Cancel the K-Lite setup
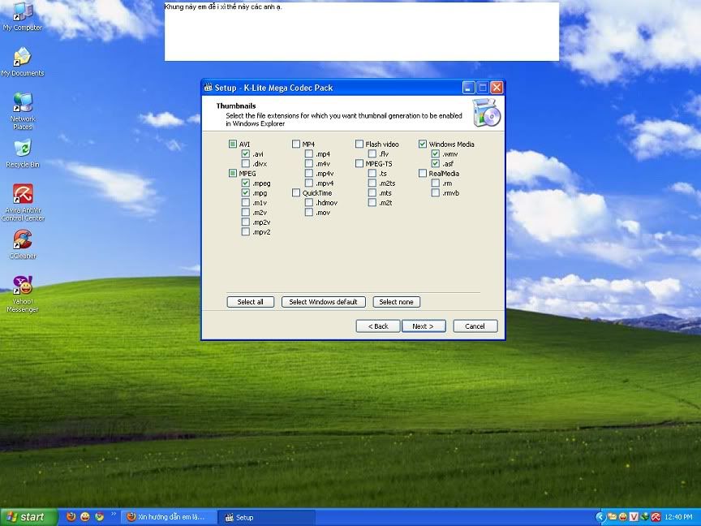Viewport: 701px width, 526px height. coord(475,326)
